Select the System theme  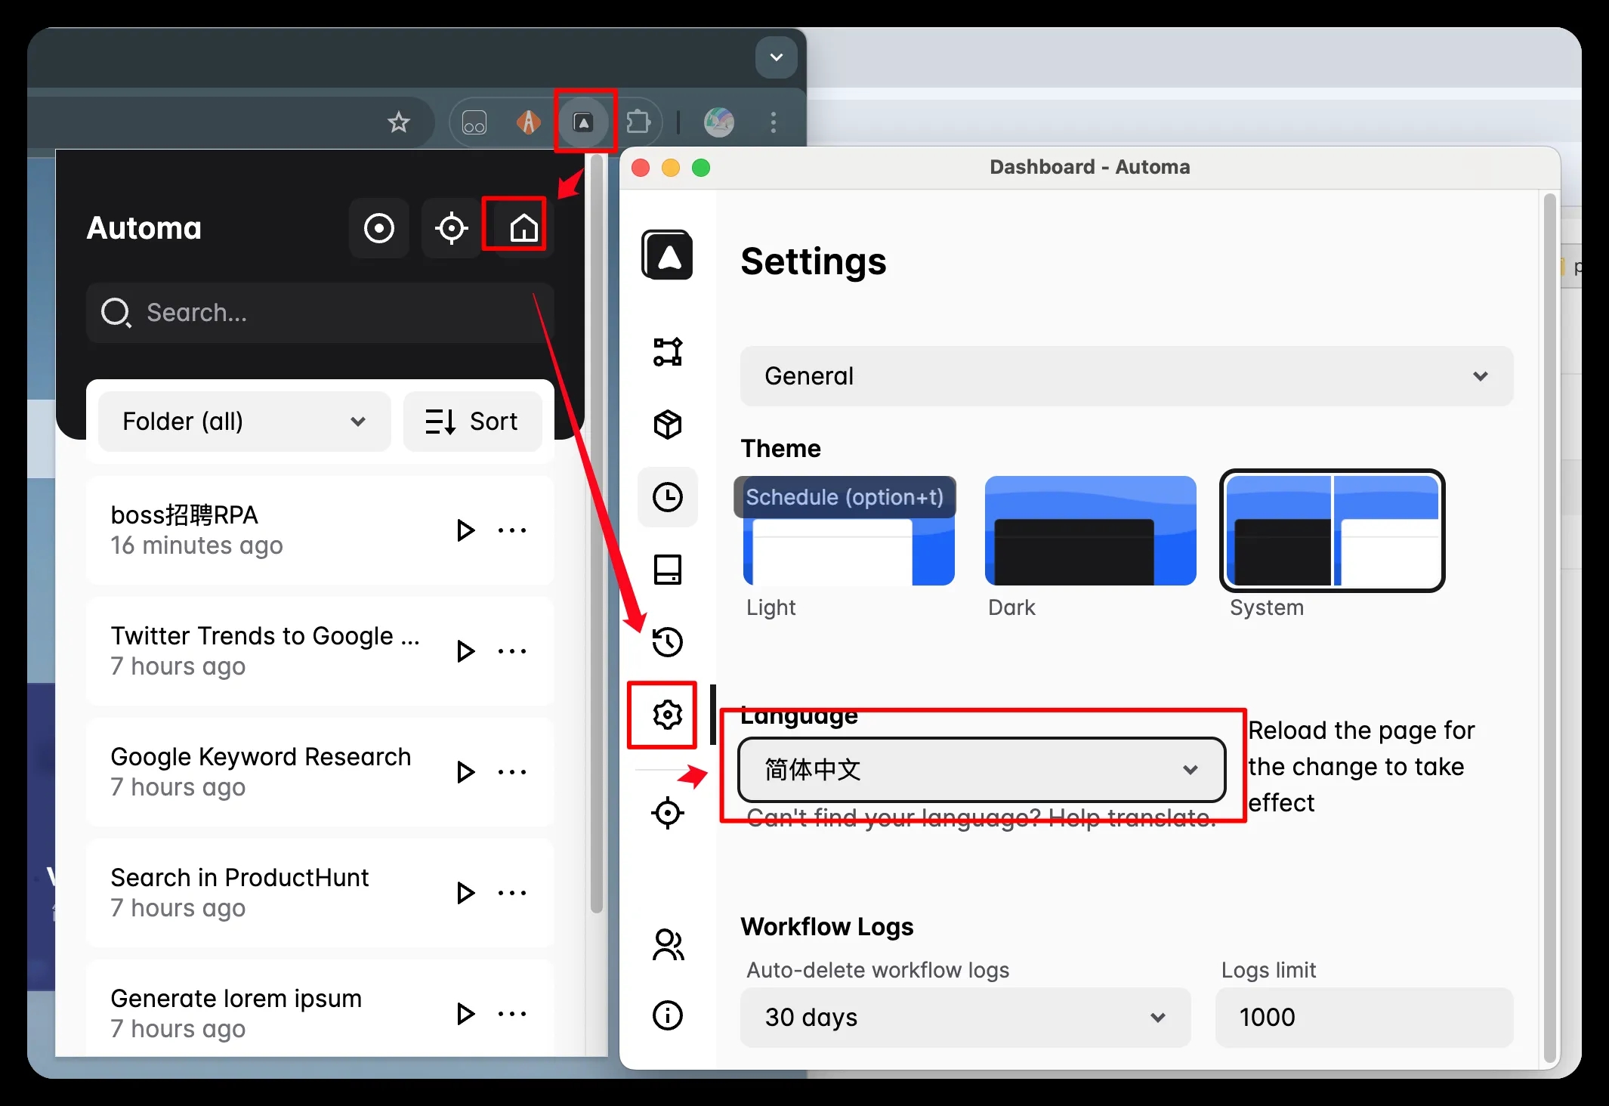click(x=1332, y=531)
